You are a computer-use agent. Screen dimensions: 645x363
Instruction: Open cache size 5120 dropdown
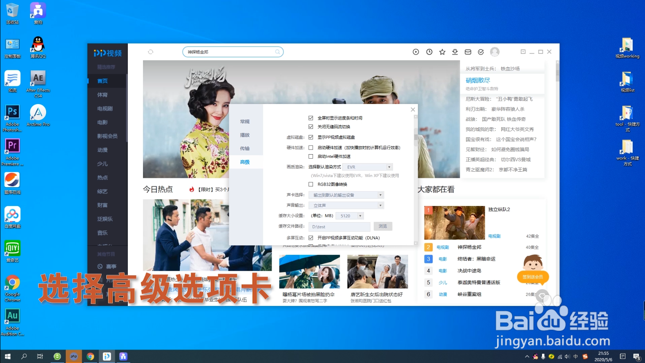click(x=350, y=216)
